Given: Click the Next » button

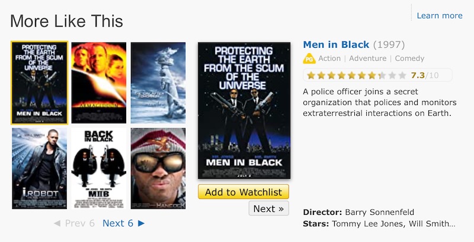Looking at the screenshot, I should (268, 208).
